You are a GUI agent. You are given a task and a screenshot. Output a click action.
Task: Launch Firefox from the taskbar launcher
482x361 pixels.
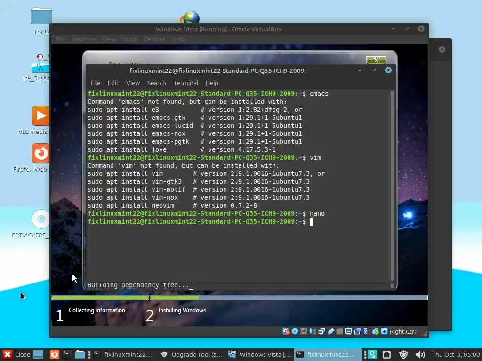[55, 354]
